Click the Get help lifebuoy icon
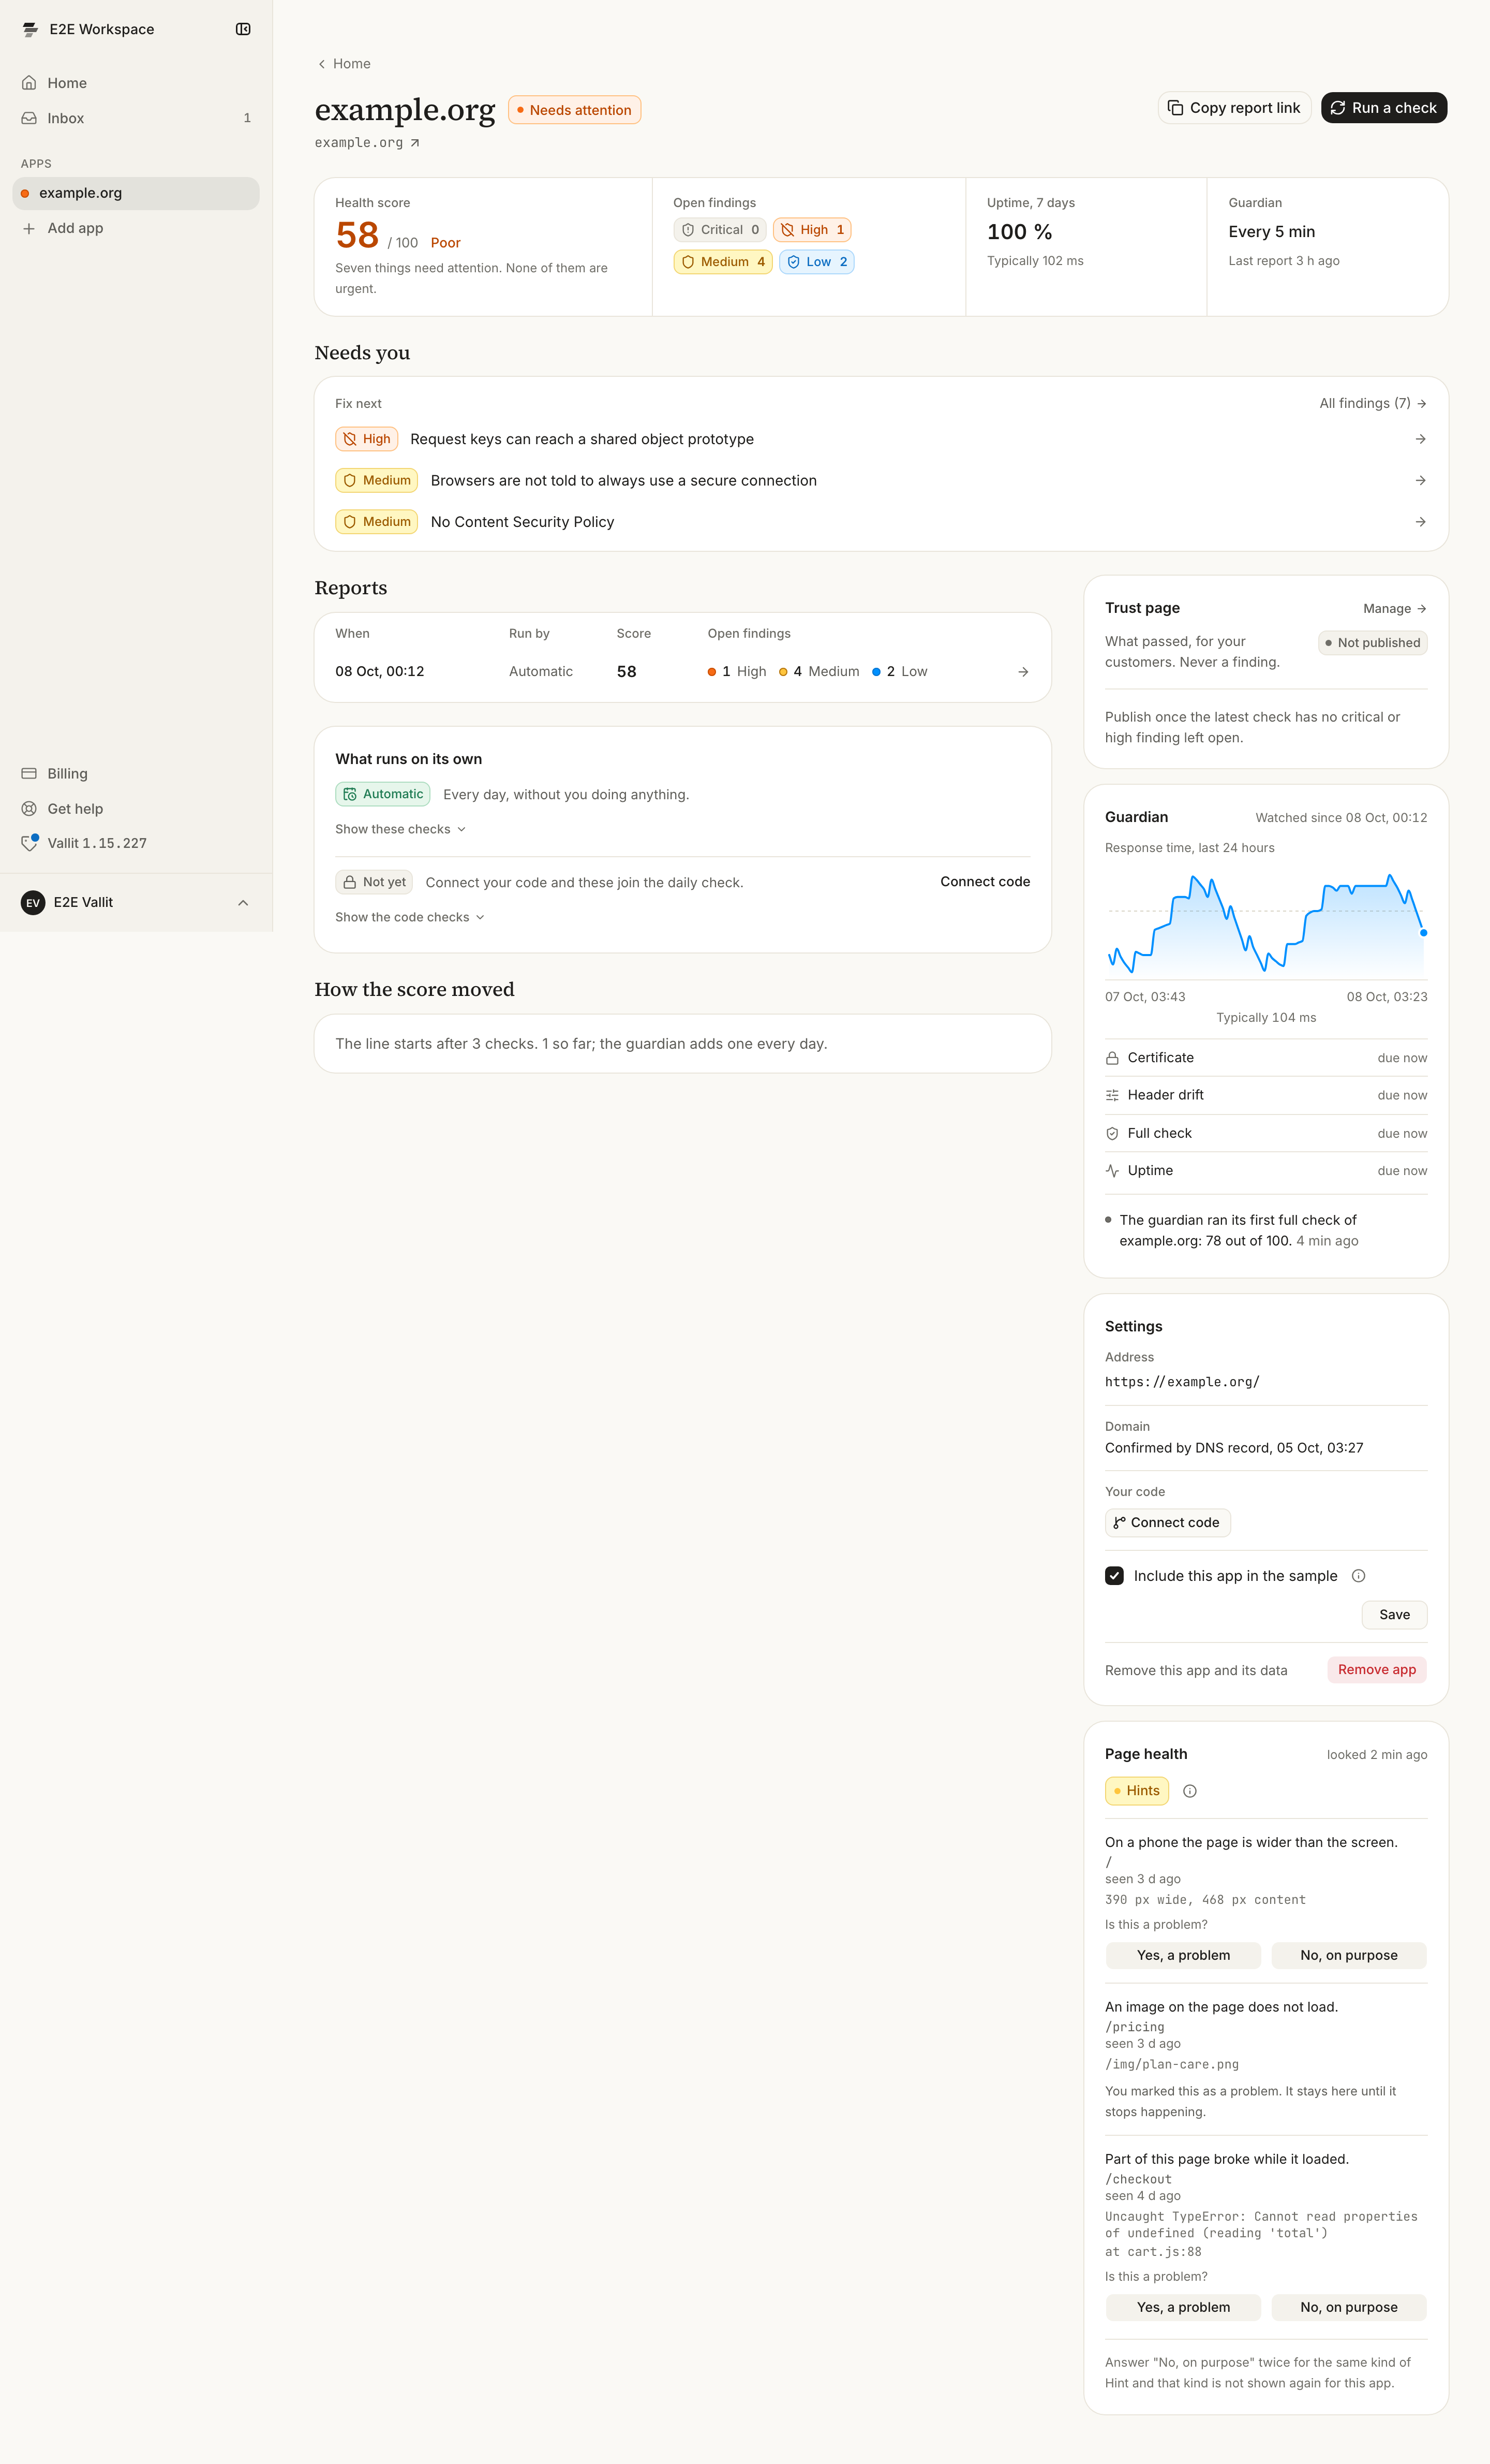 pyautogui.click(x=29, y=809)
